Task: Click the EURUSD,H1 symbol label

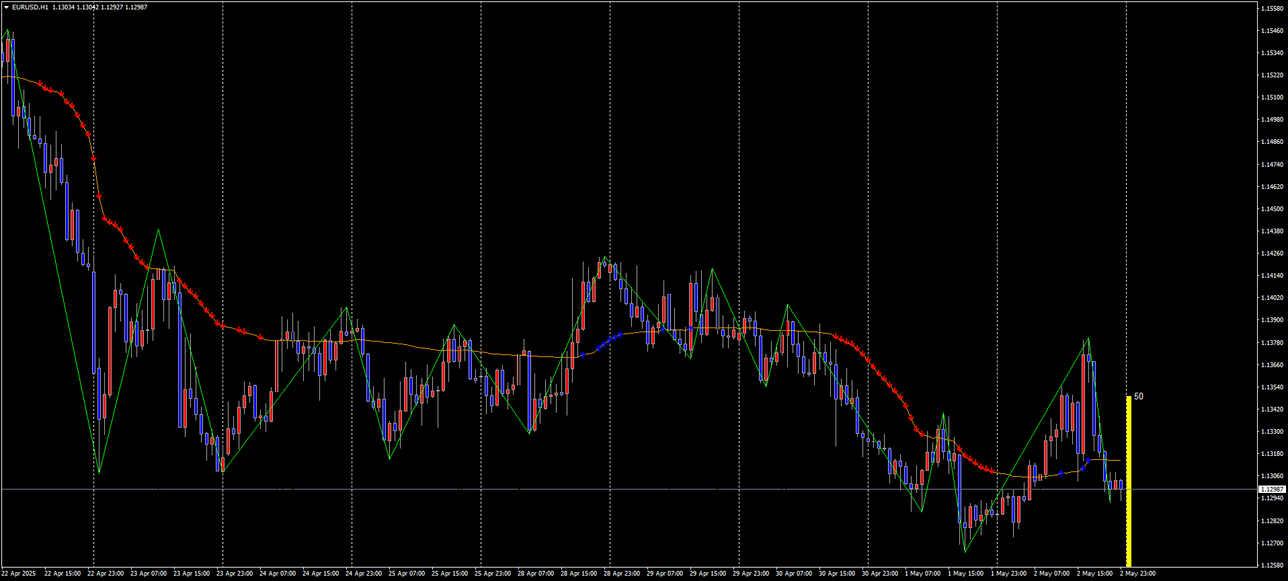Action: (x=30, y=7)
